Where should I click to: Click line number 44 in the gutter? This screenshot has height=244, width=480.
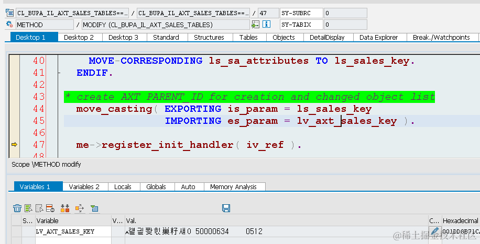[x=39, y=109]
